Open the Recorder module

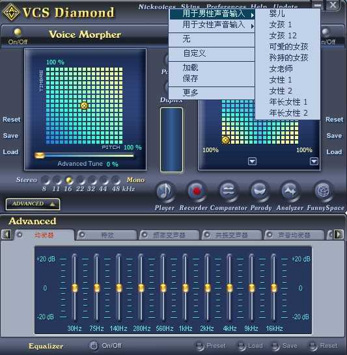coord(196,192)
